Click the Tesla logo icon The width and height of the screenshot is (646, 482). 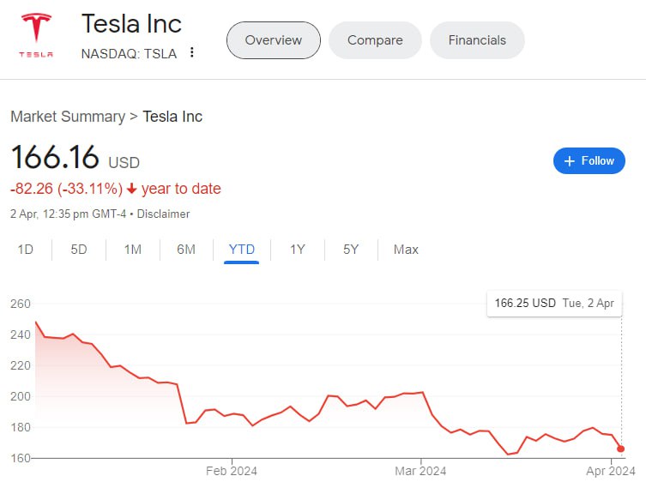coord(36,35)
